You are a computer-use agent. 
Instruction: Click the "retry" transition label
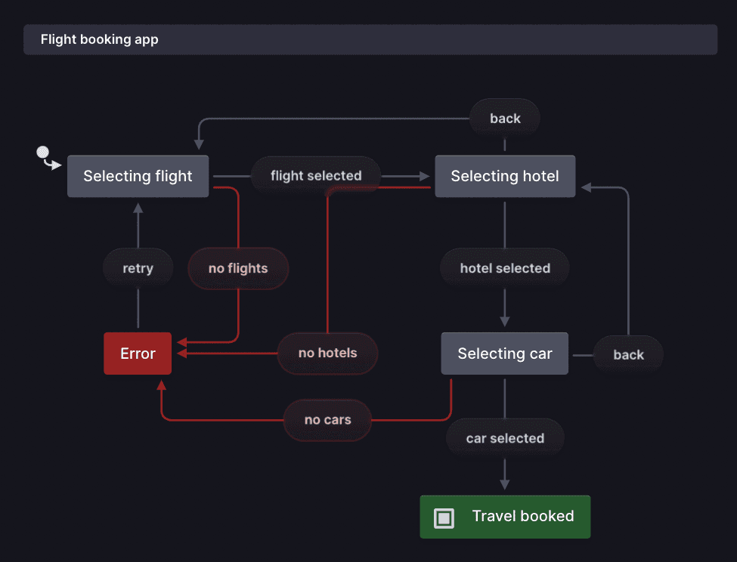(138, 267)
